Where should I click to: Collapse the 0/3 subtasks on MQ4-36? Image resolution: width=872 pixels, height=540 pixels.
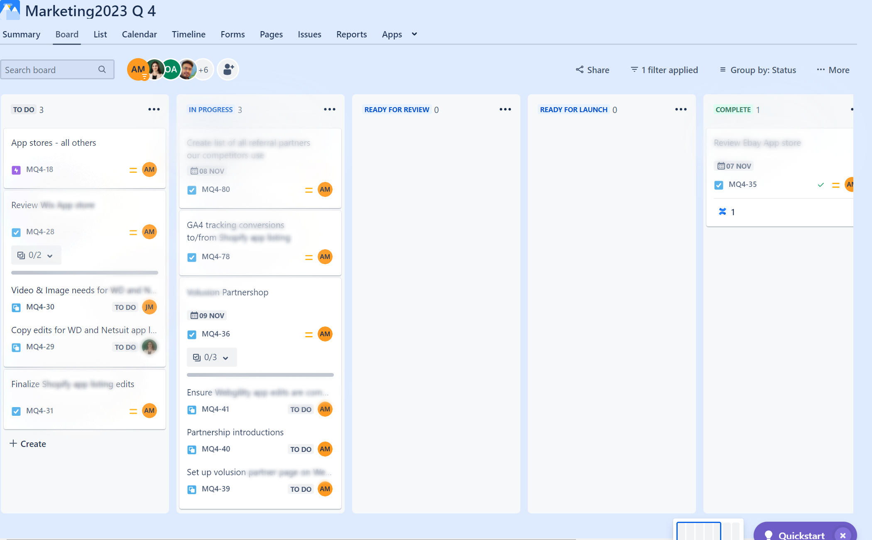point(212,357)
